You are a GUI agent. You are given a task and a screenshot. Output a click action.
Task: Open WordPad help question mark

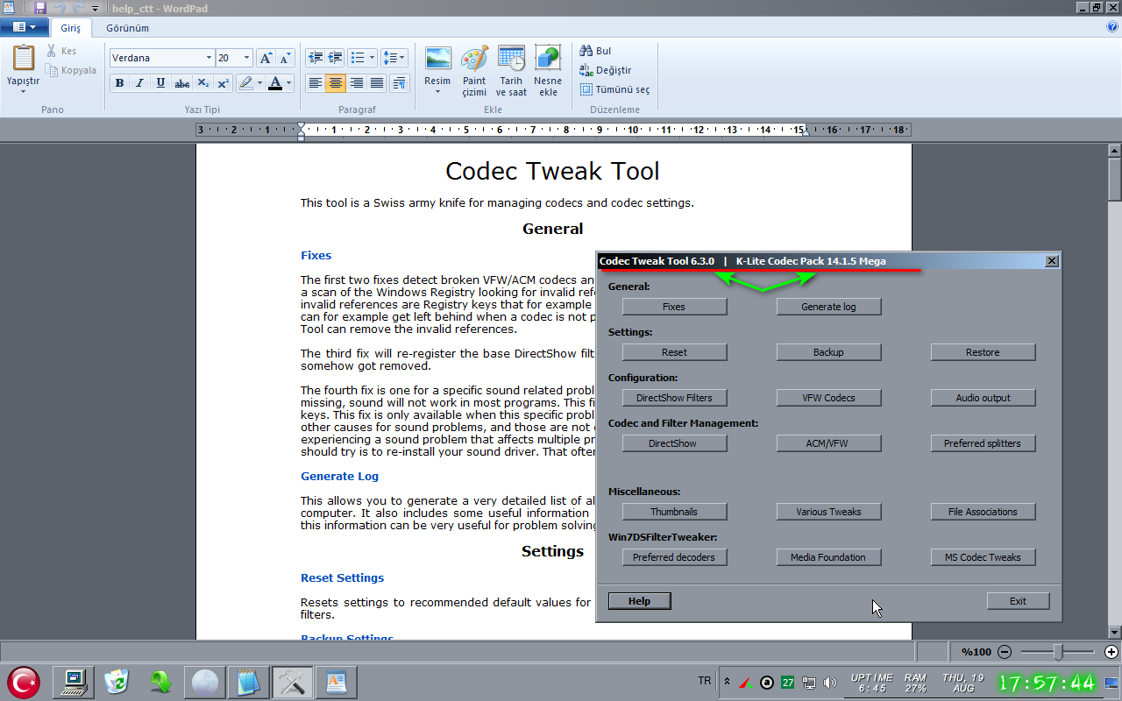pyautogui.click(x=1112, y=27)
